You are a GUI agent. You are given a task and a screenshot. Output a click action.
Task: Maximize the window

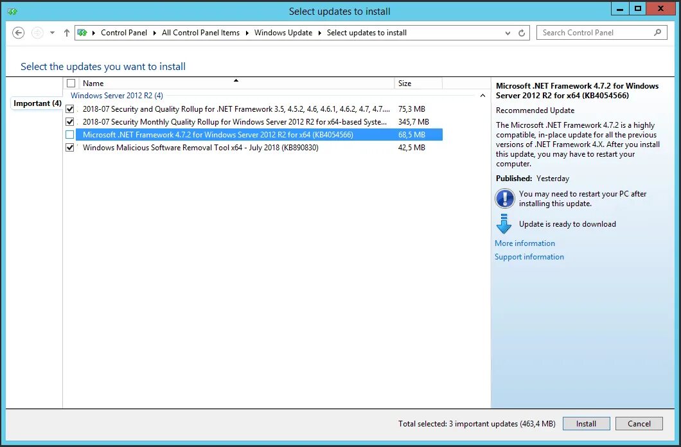[637, 9]
